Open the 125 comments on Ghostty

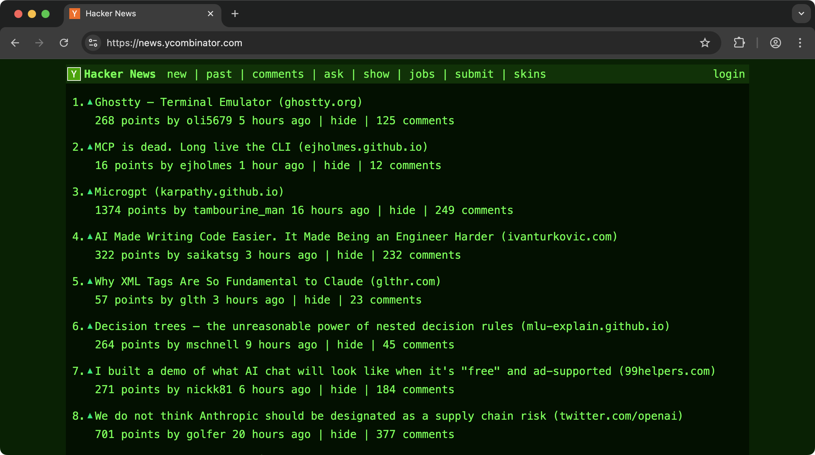point(415,120)
